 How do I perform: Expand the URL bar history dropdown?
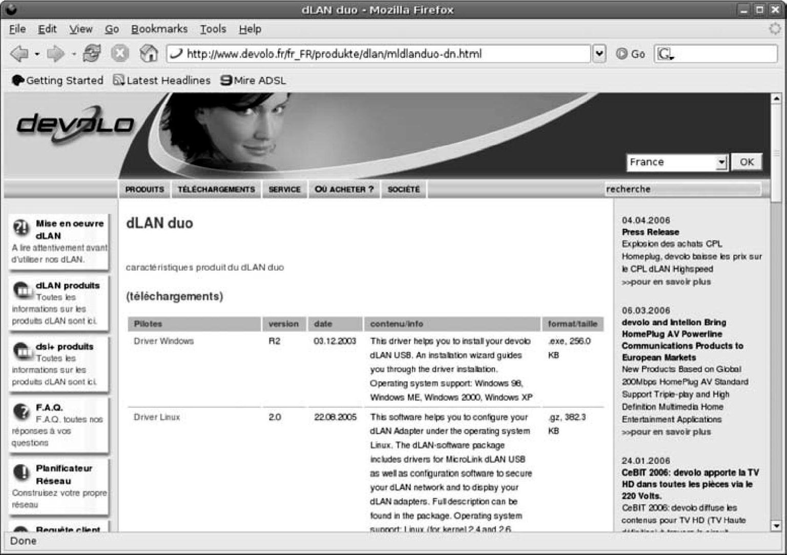click(x=599, y=53)
